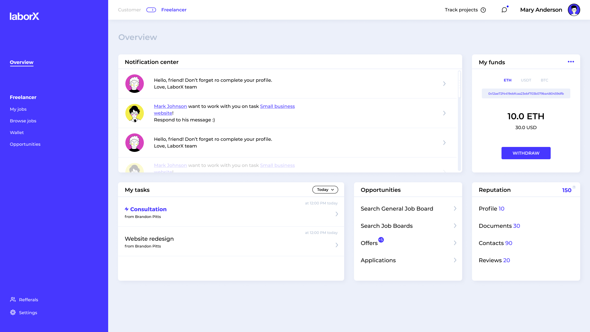Click the Track projects clock icon
The width and height of the screenshot is (590, 332).
[483, 10]
